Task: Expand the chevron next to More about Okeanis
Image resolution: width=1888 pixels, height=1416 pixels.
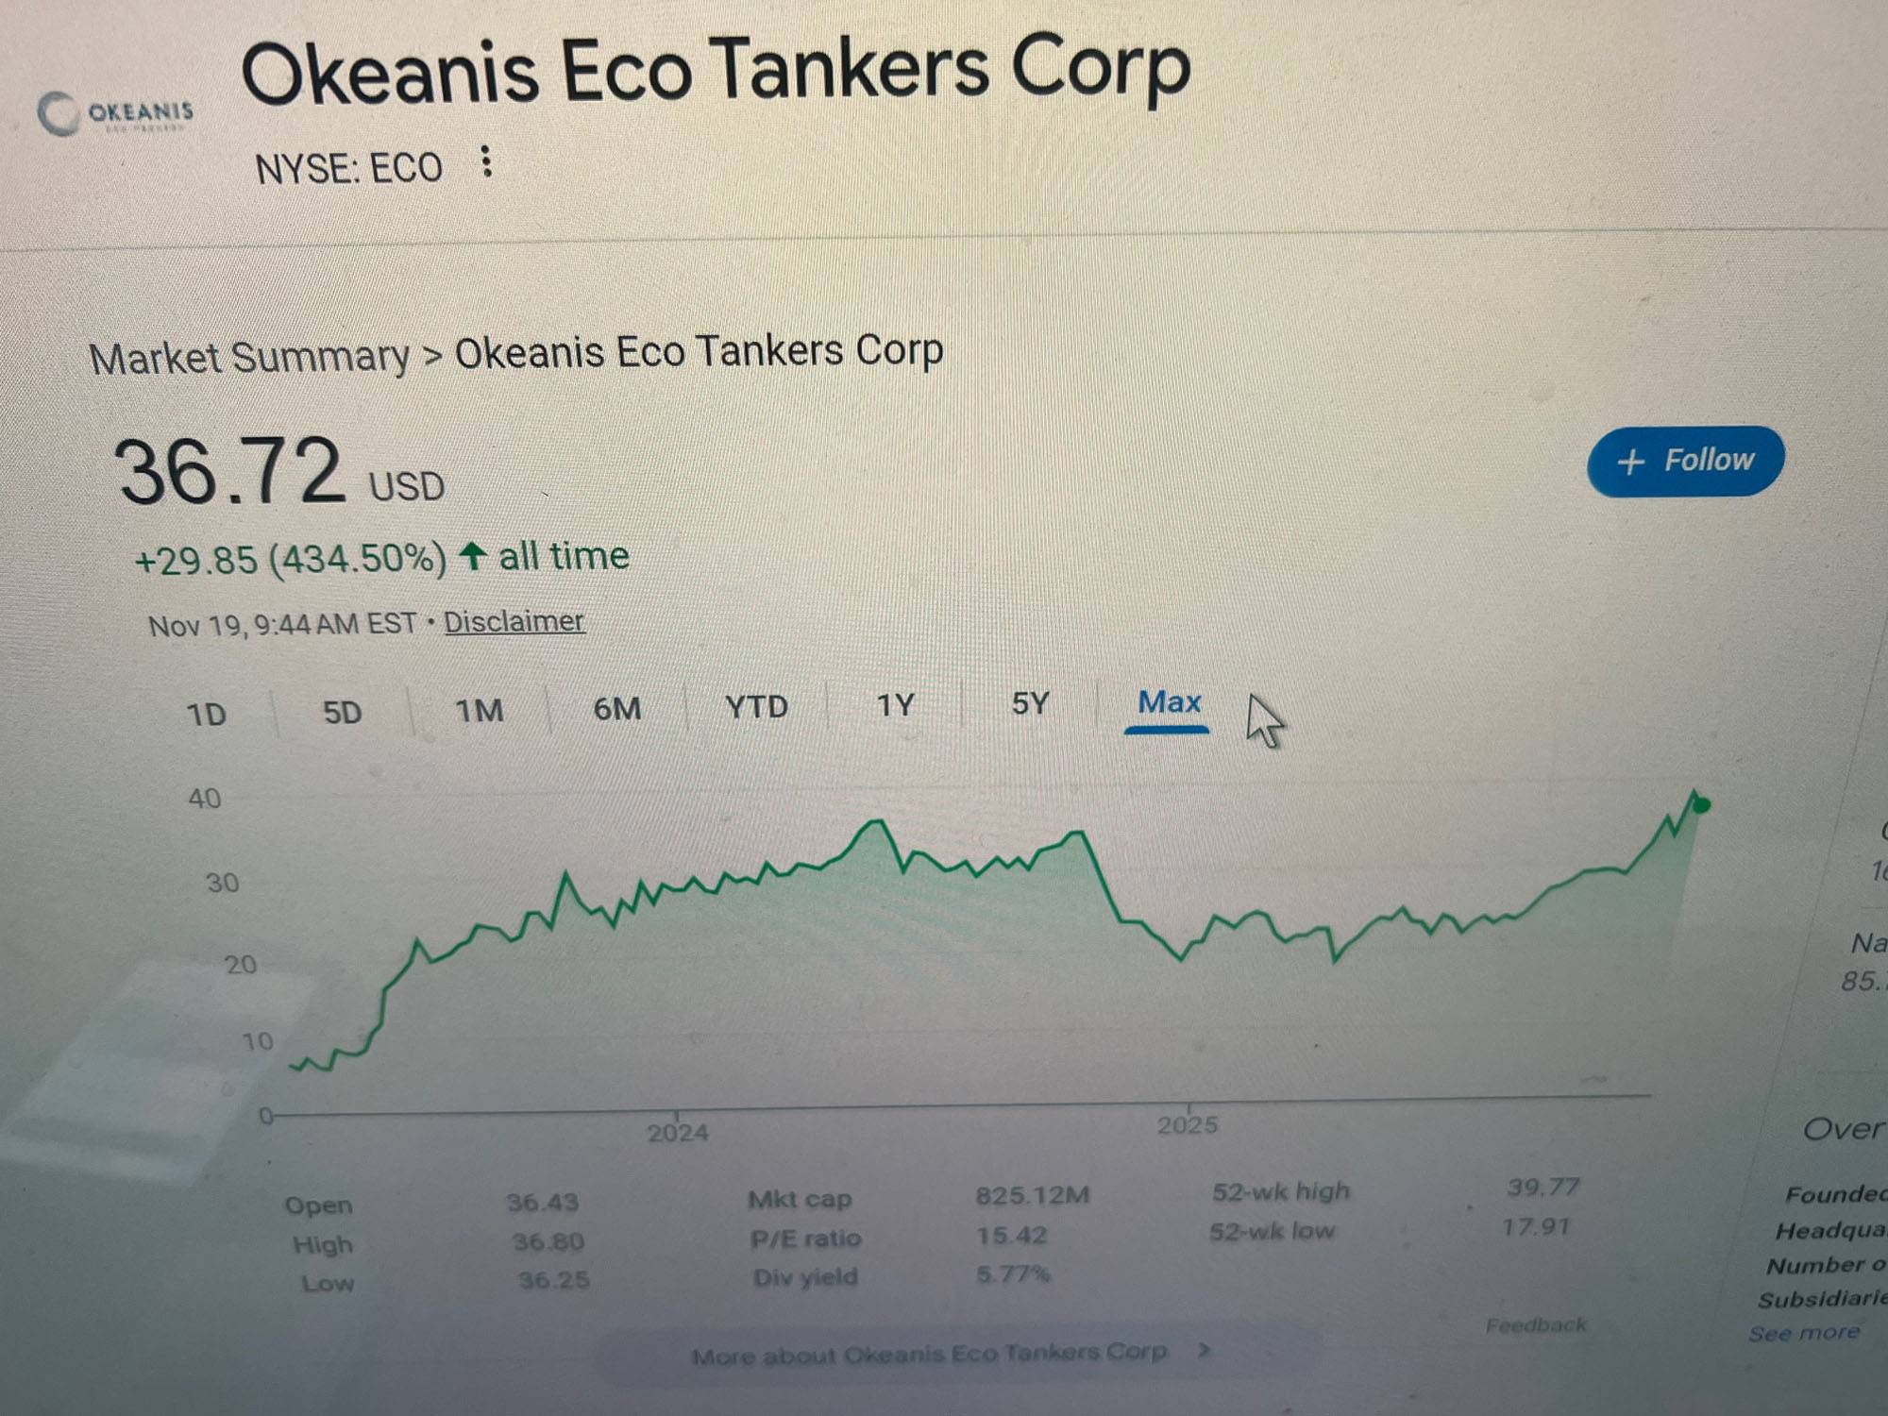Action: (x=1204, y=1351)
